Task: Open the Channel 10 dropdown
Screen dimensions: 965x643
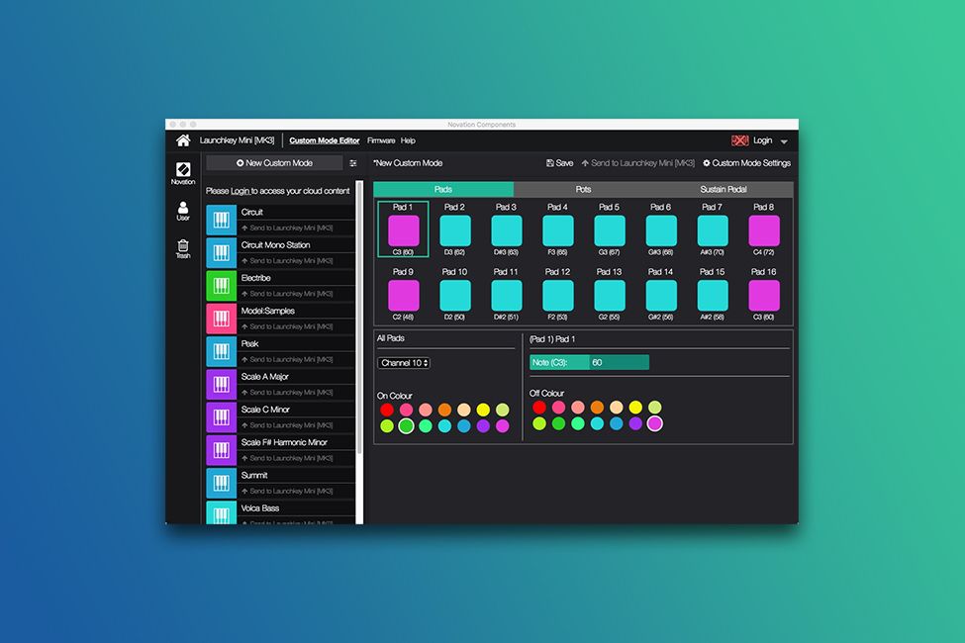Action: [404, 363]
